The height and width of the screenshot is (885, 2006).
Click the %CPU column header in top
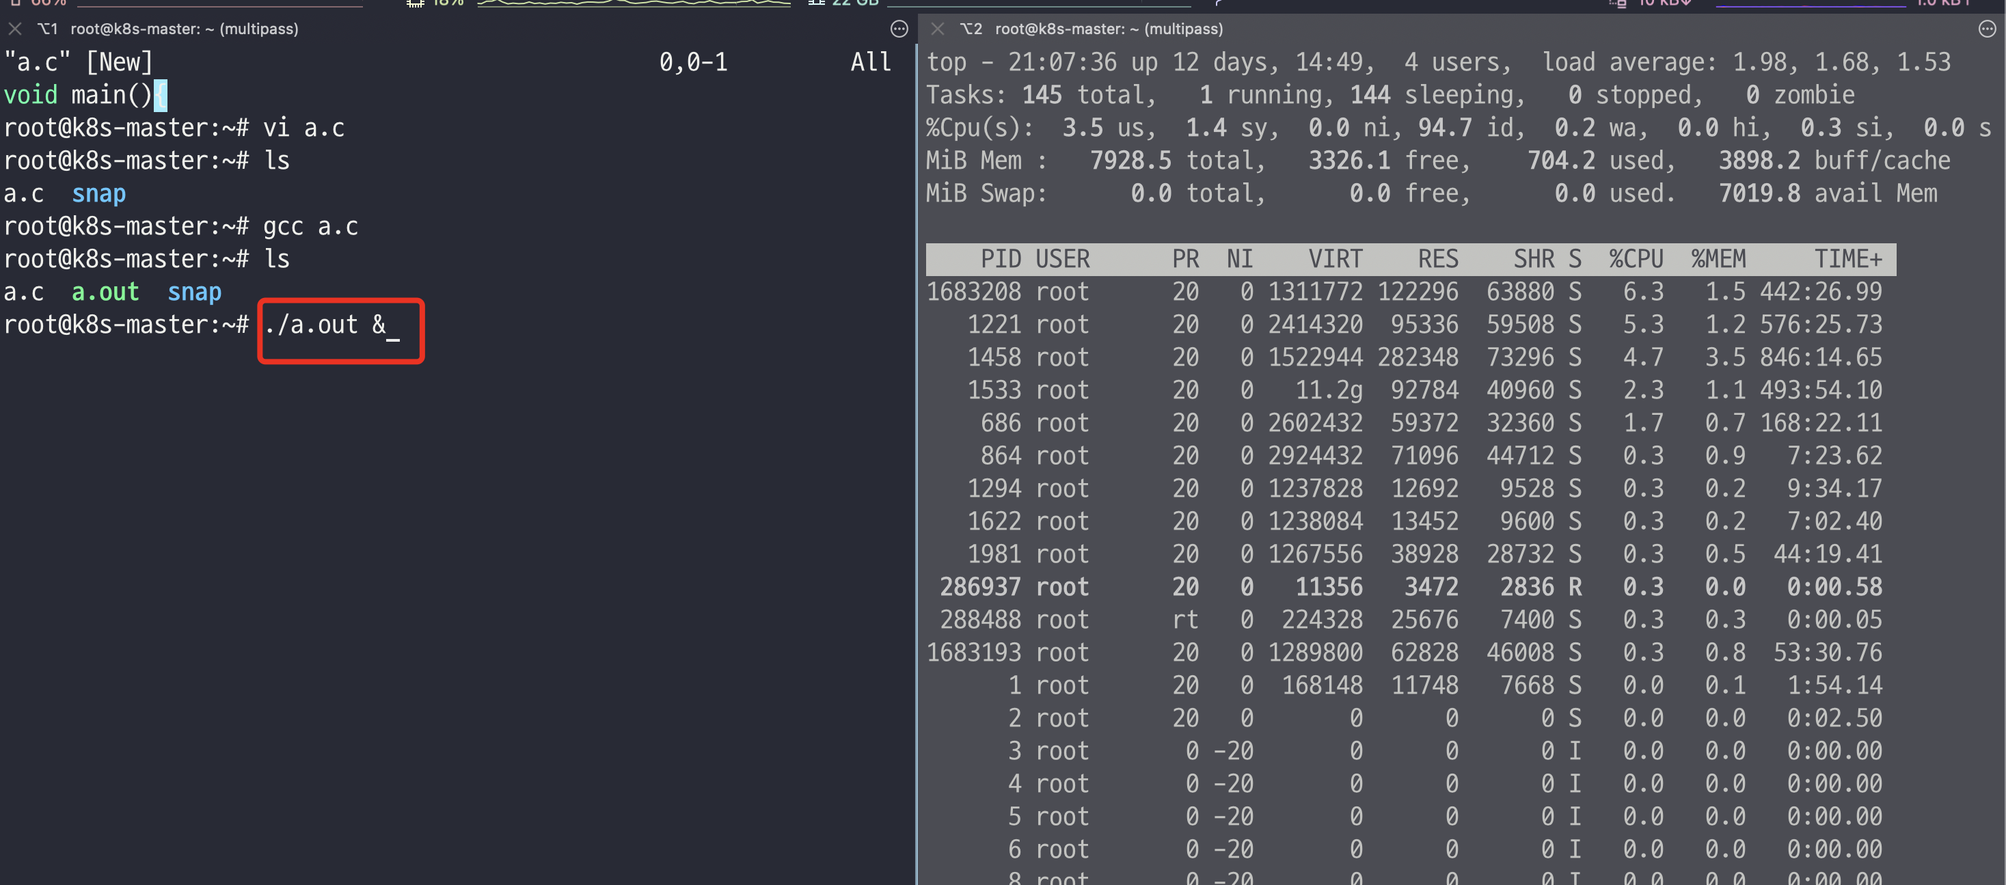[x=1636, y=259]
